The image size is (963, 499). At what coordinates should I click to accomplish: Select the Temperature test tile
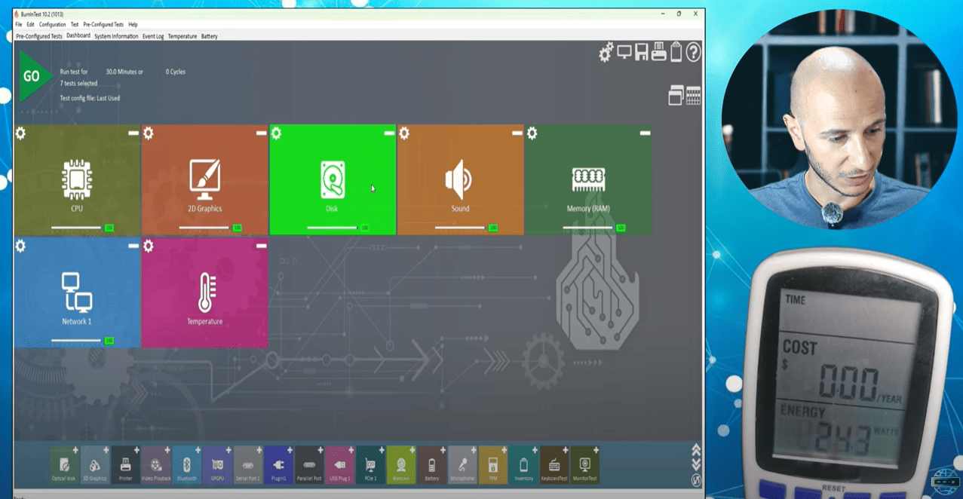(x=204, y=294)
